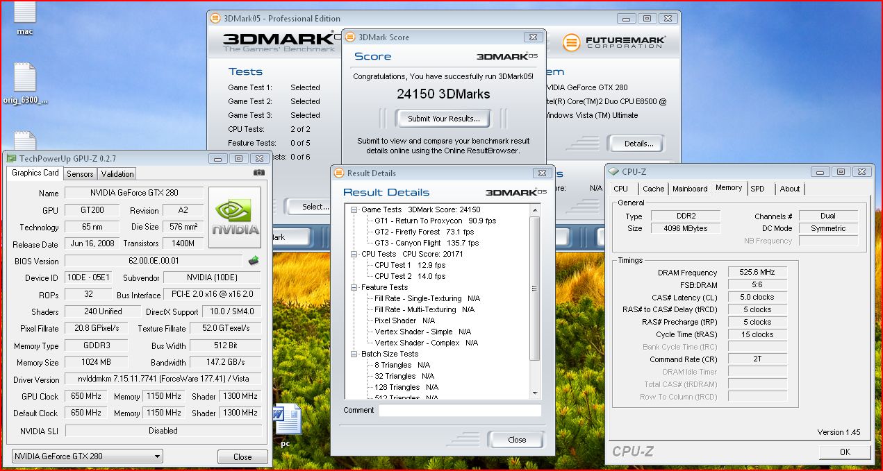This screenshot has width=883, height=471.
Task: Collapse the Batch Size Tests node
Action: [x=354, y=354]
